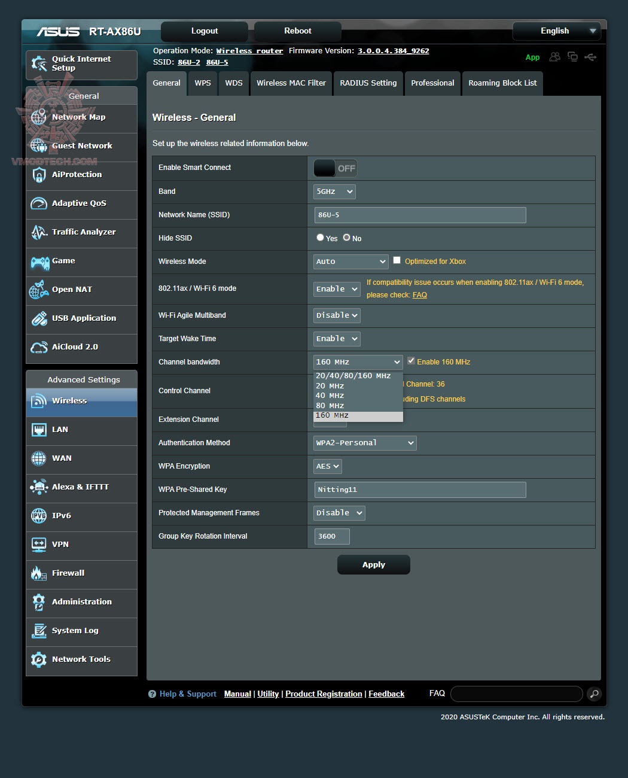628x778 pixels.
Task: Switch to the WPS tab
Action: pos(203,83)
